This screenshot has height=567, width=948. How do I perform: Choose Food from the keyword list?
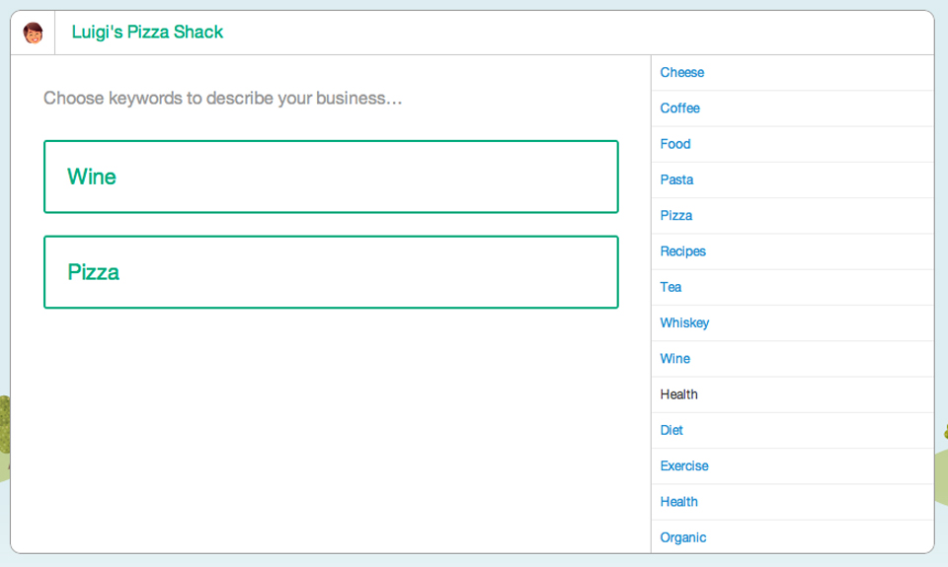click(792, 144)
